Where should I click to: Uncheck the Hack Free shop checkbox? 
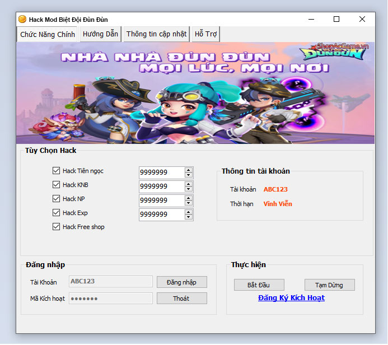pos(56,227)
